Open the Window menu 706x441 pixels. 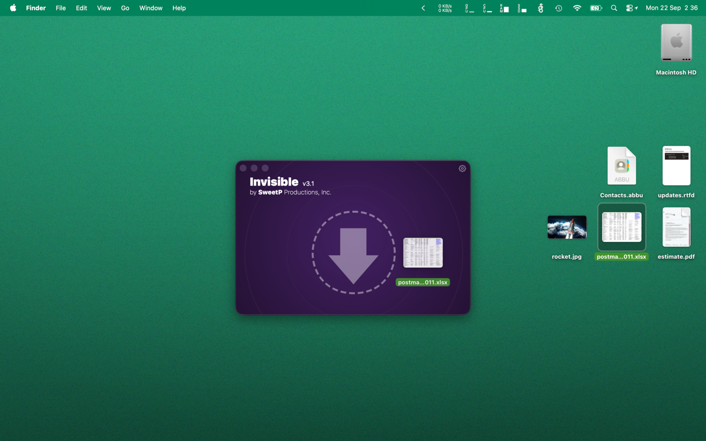click(x=150, y=8)
